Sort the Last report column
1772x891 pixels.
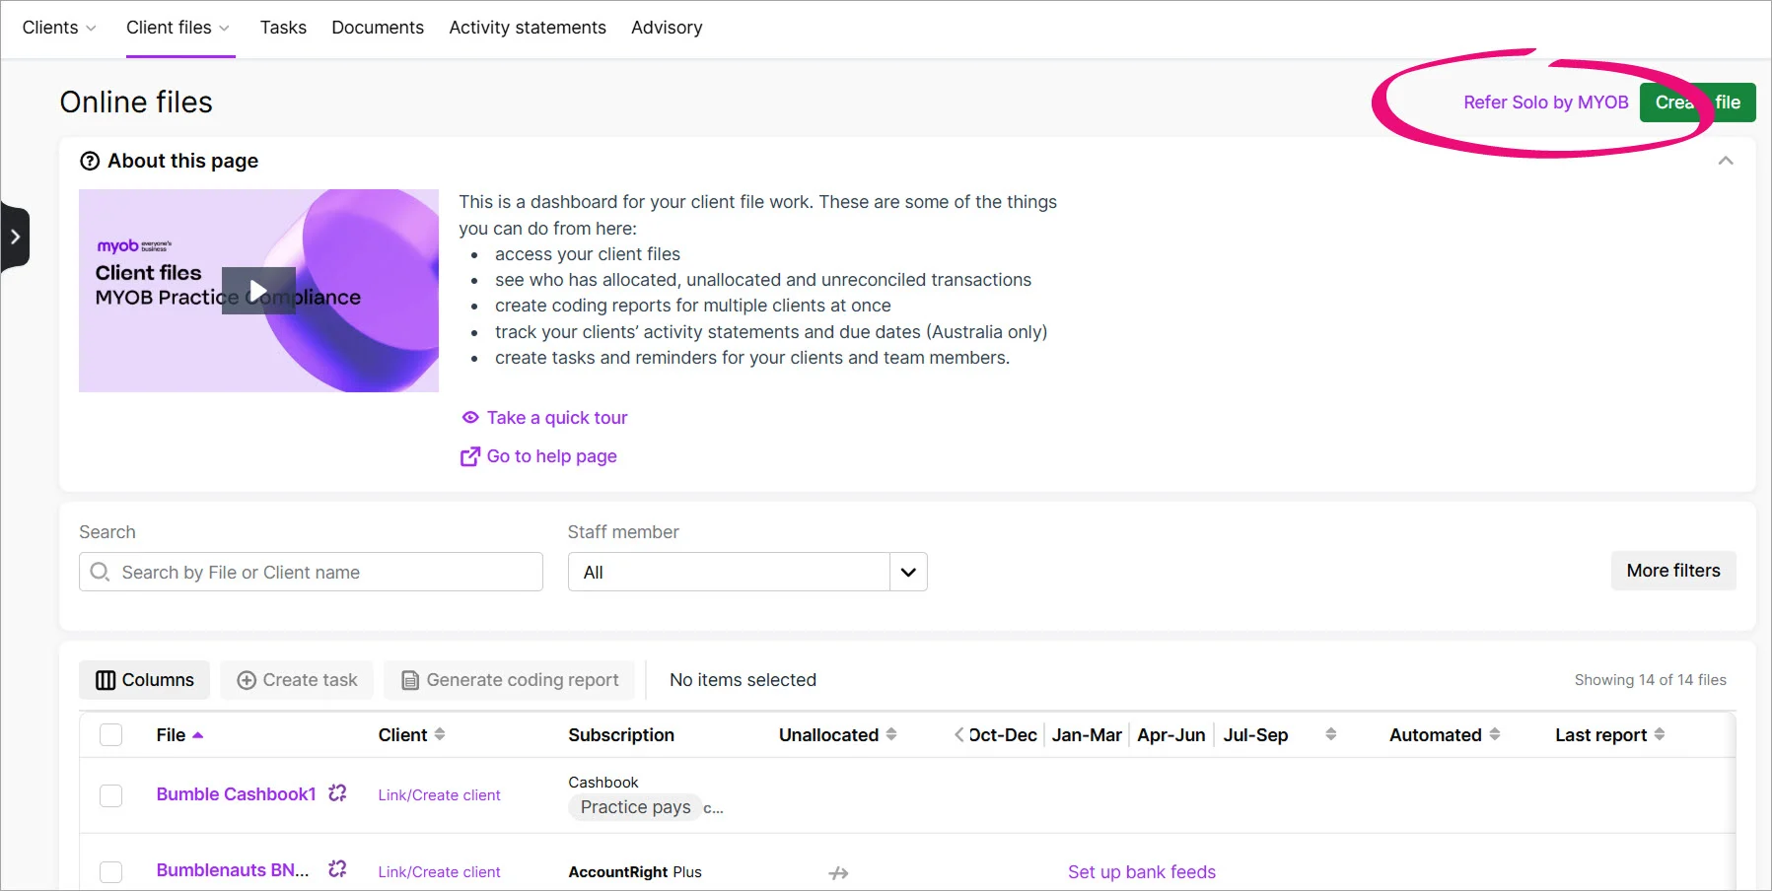pos(1660,734)
